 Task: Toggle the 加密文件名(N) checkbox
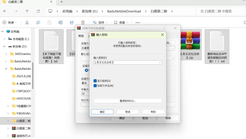(x=95, y=85)
